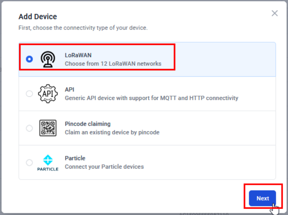288x215 pixels.
Task: Select the API radio button
Action: (29, 94)
